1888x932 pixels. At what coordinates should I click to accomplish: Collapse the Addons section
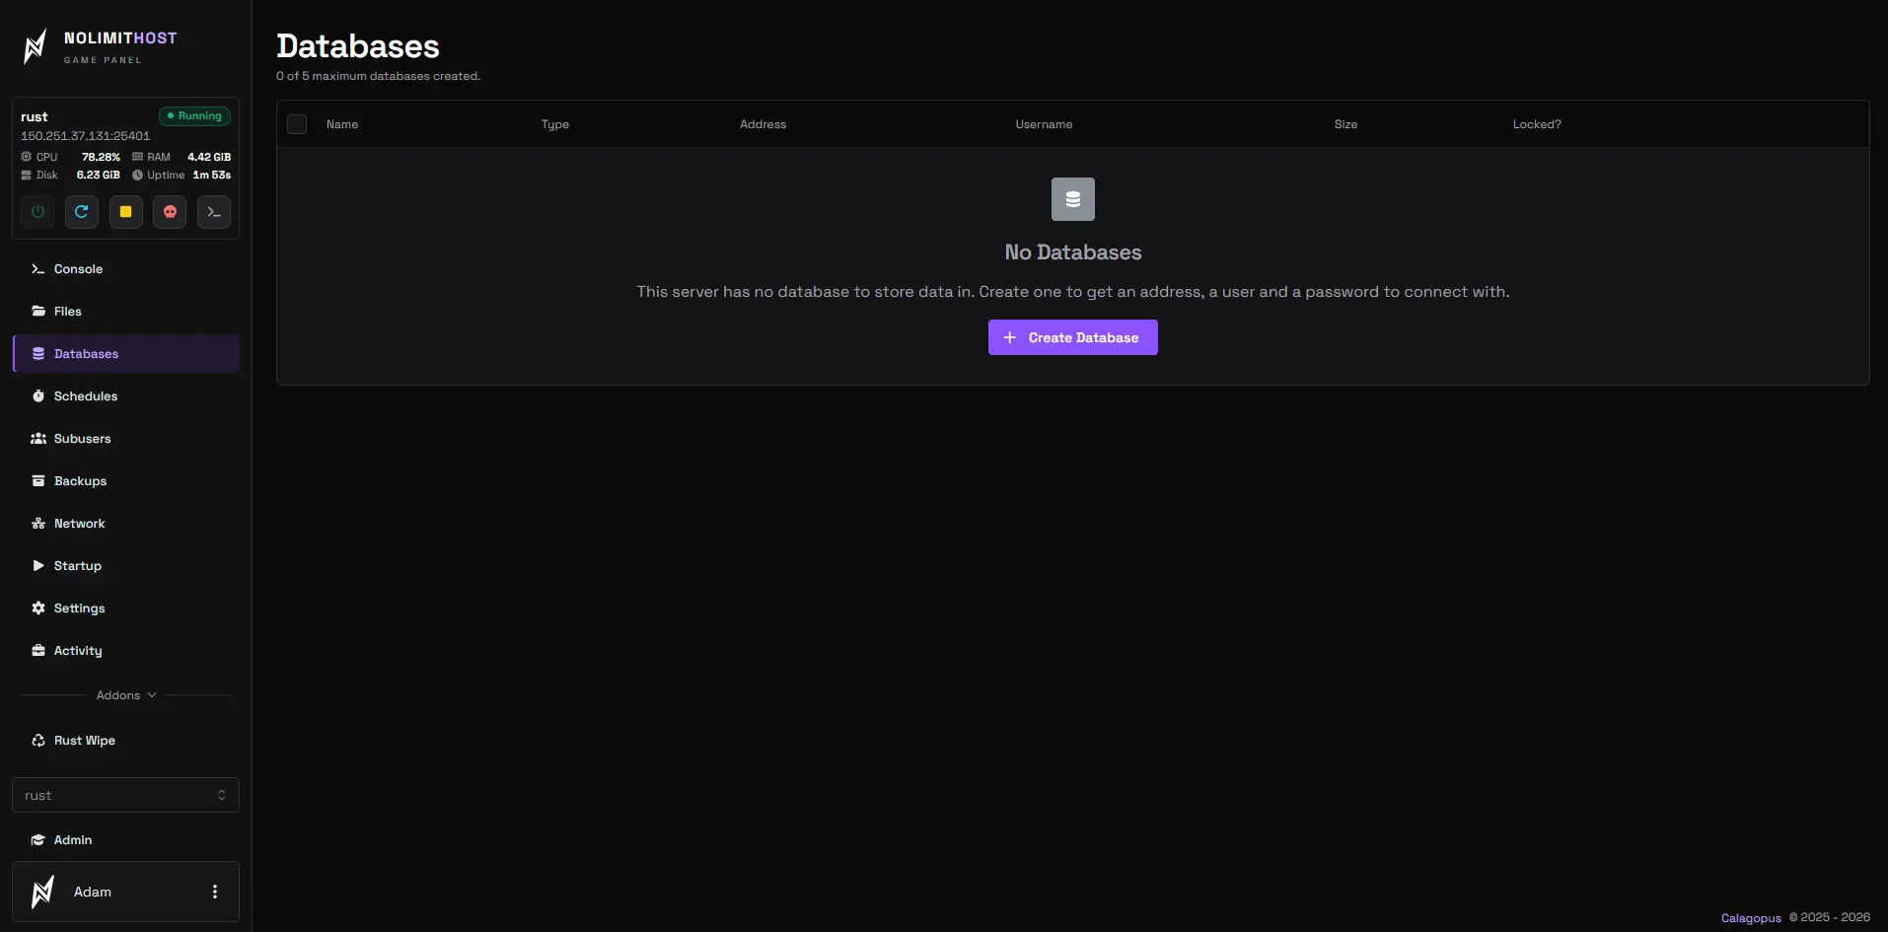tap(126, 695)
